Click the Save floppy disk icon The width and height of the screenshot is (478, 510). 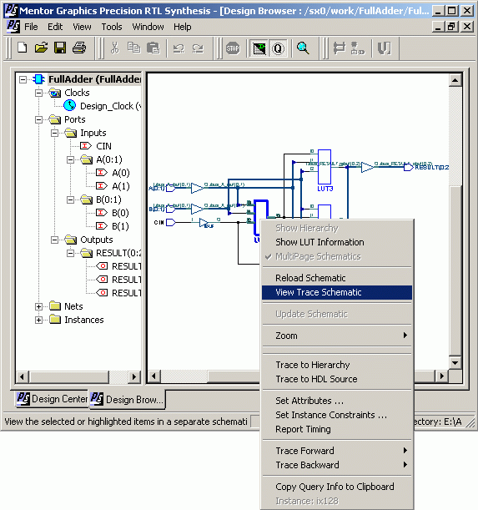[60, 48]
